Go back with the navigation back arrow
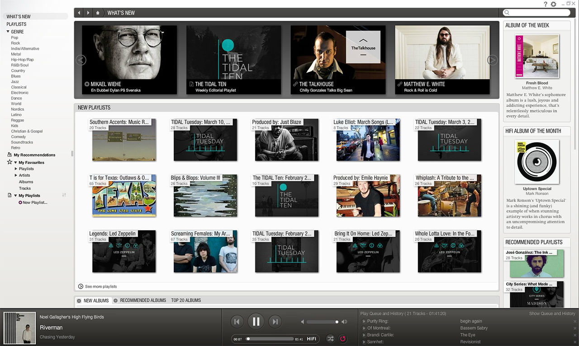This screenshot has height=346, width=579. (x=79, y=13)
